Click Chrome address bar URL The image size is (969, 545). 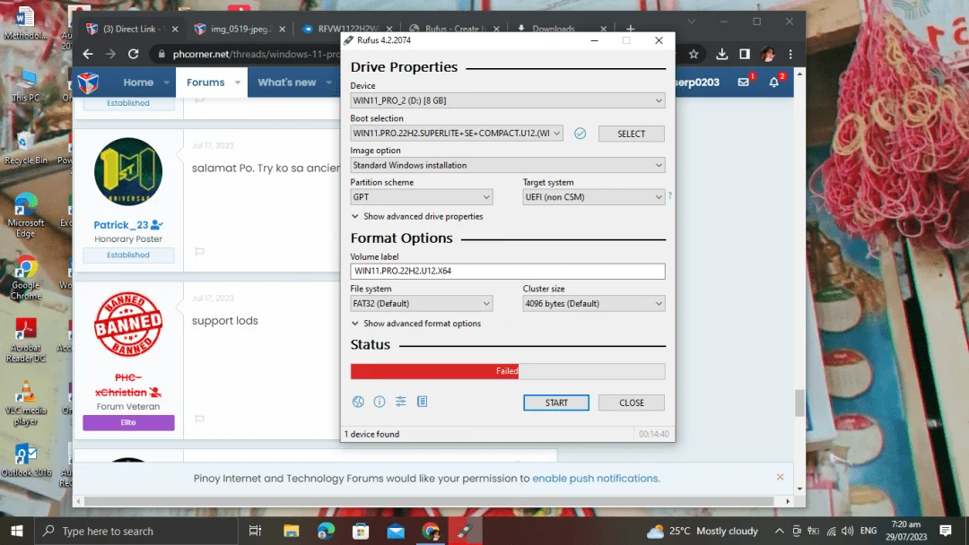[256, 55]
